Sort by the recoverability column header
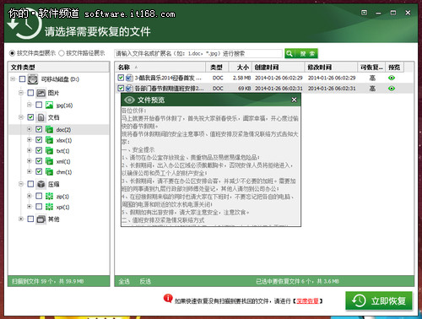This screenshot has width=422, height=319. [x=371, y=68]
